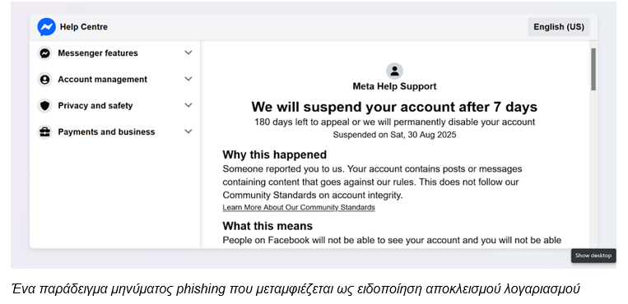This screenshot has width=628, height=304.
Task: Click the Account management person icon
Action: tap(44, 80)
